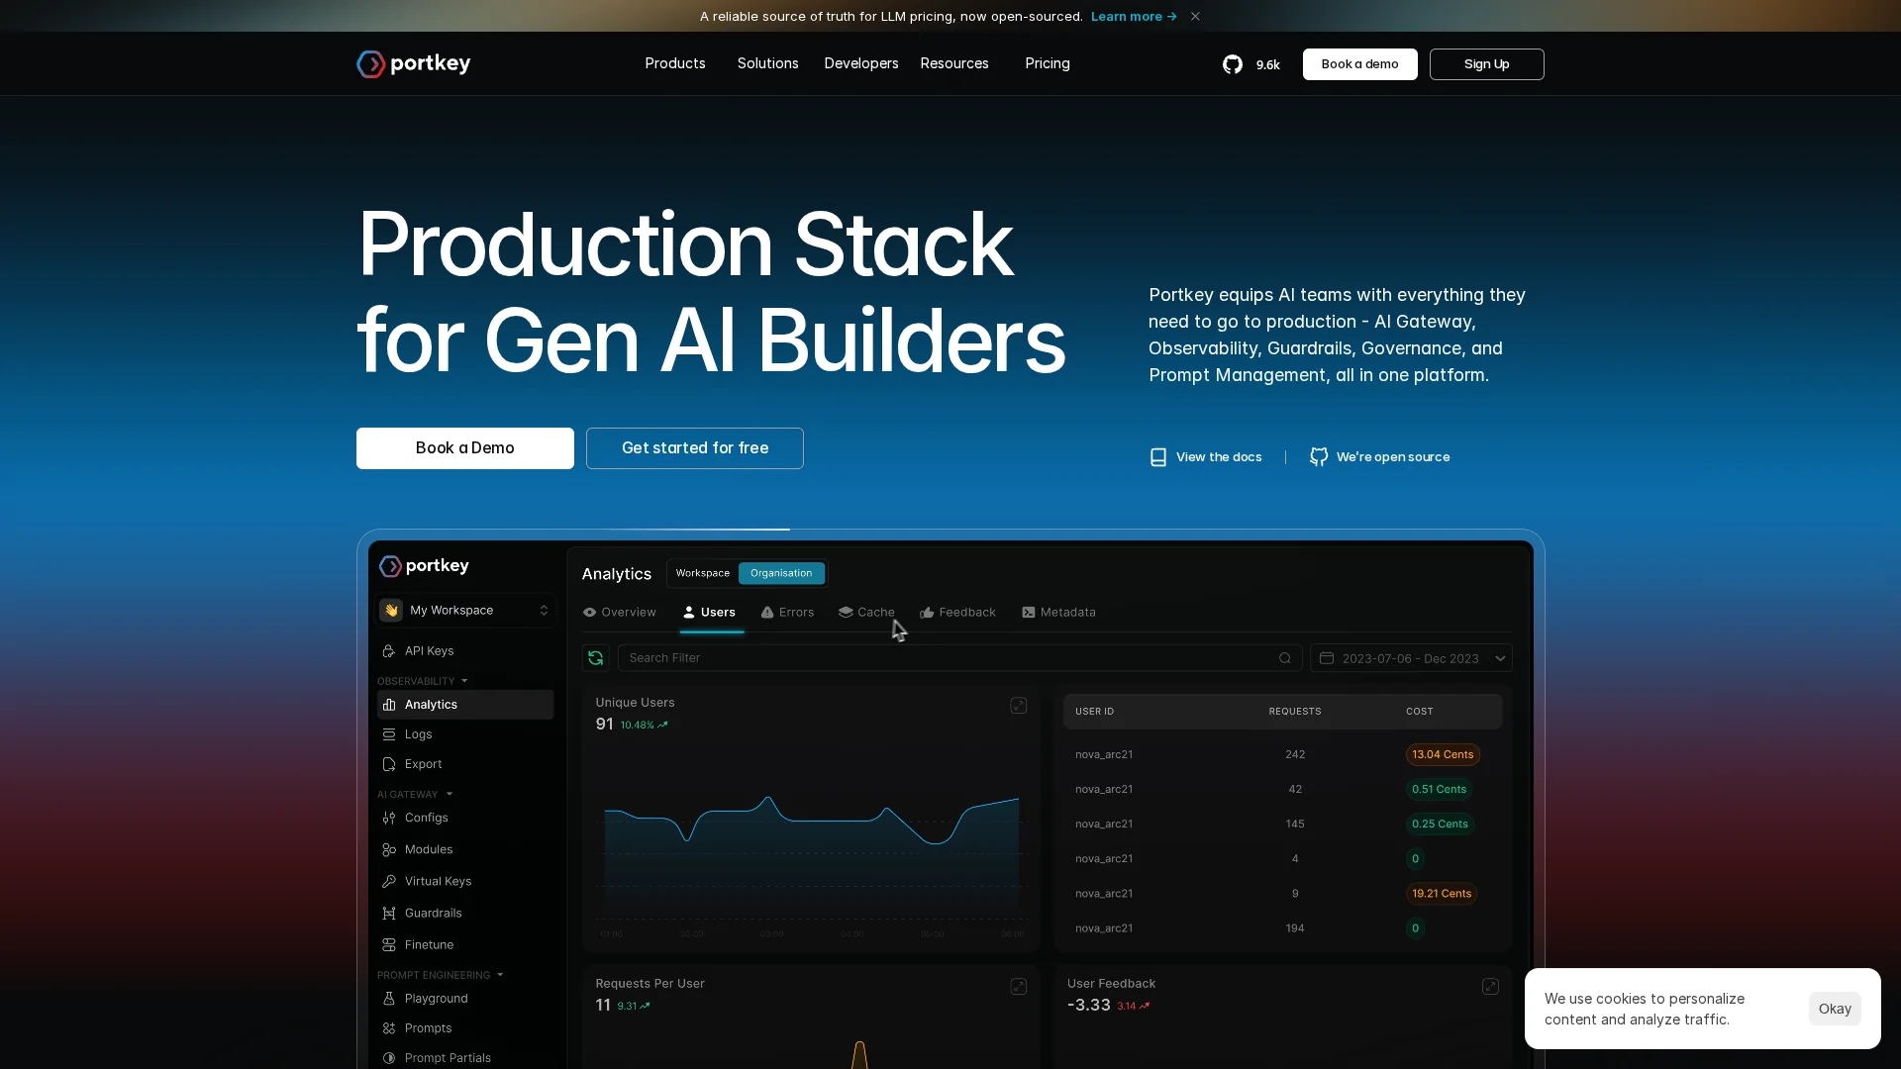The height and width of the screenshot is (1069, 1901).
Task: Click the API Keys sidebar icon
Action: tap(389, 651)
